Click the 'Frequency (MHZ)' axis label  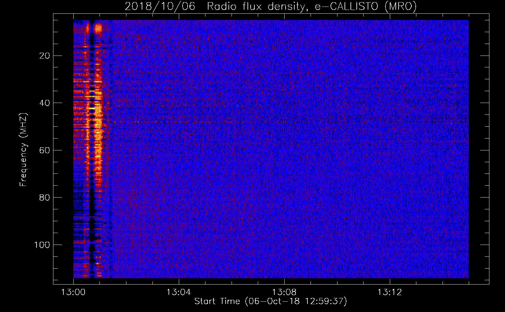coord(23,149)
